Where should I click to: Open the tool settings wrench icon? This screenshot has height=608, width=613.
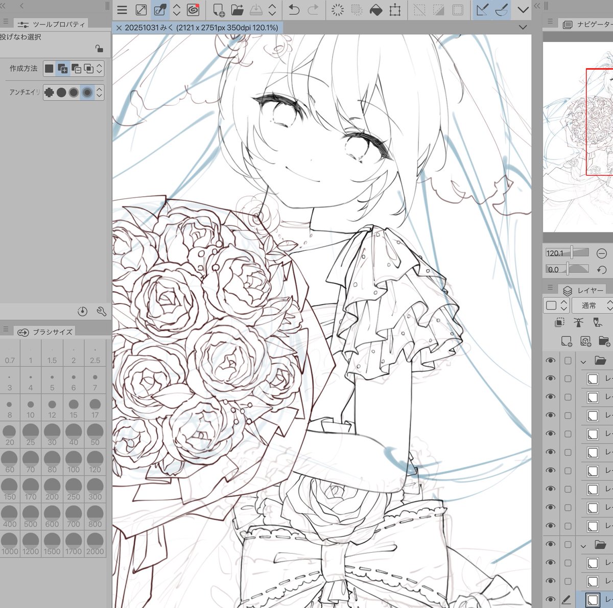click(101, 311)
